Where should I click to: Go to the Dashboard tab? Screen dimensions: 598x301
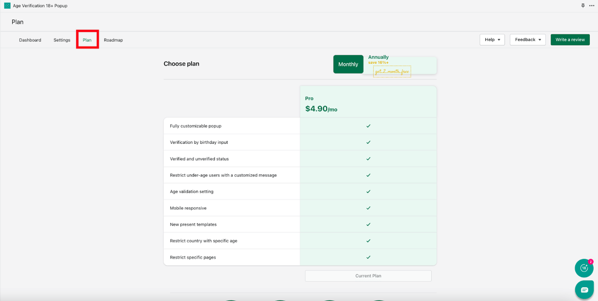[x=30, y=40]
